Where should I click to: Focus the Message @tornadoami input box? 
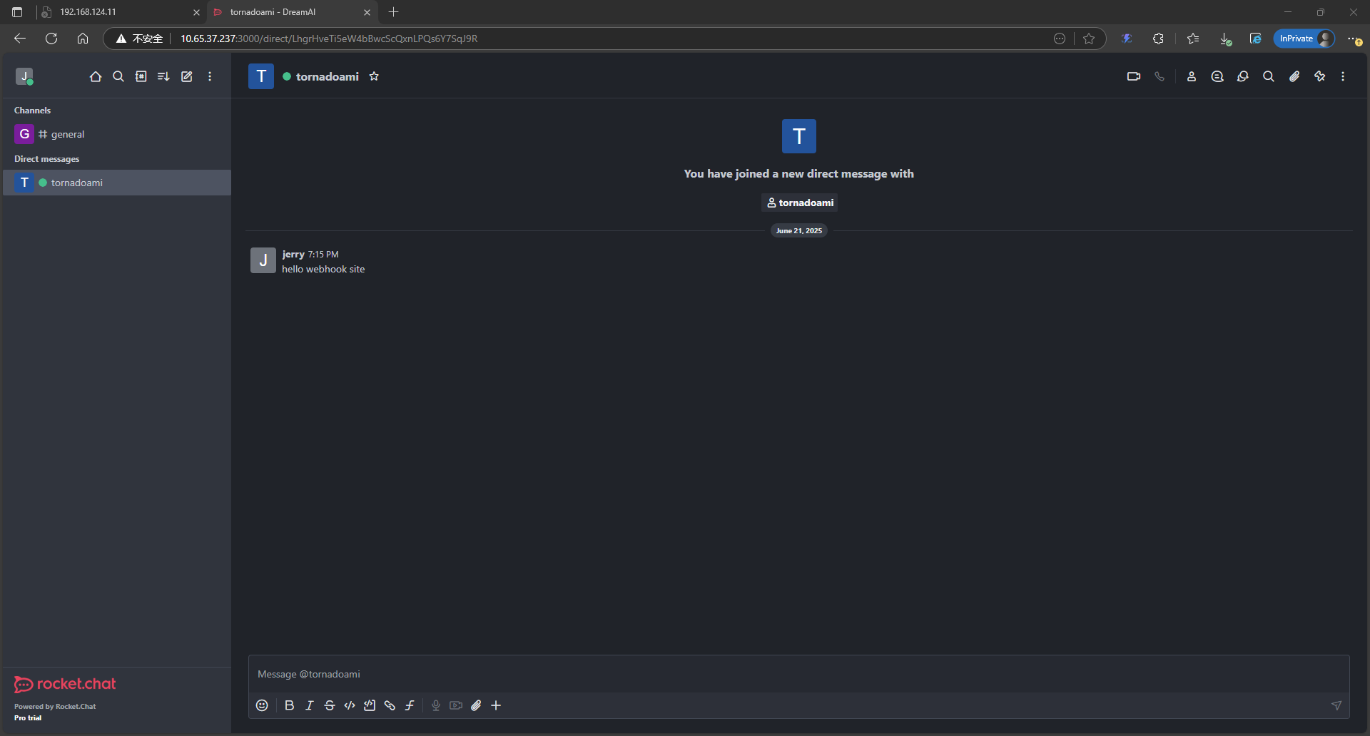coord(798,674)
